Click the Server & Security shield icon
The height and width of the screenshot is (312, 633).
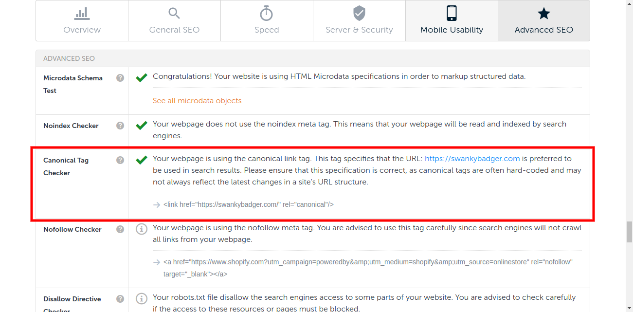pos(359,14)
